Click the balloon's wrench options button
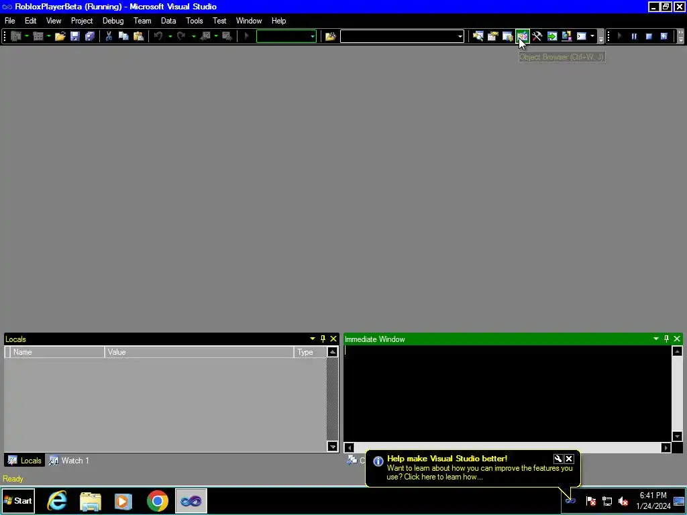This screenshot has height=515, width=687. click(558, 459)
